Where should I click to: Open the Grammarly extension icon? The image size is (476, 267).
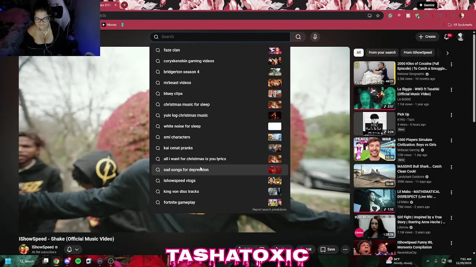coord(390,16)
